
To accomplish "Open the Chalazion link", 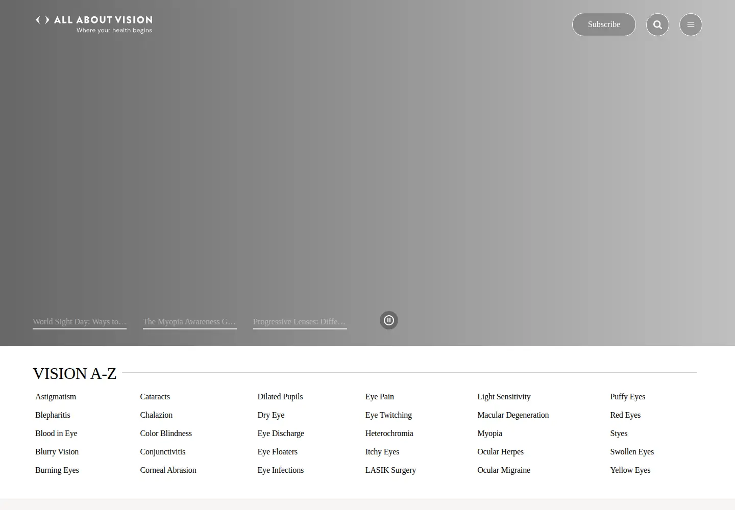I will pos(156,415).
